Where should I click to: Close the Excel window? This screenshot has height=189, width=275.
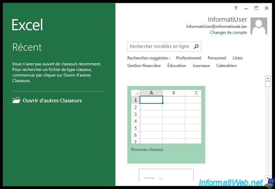tap(267, 8)
